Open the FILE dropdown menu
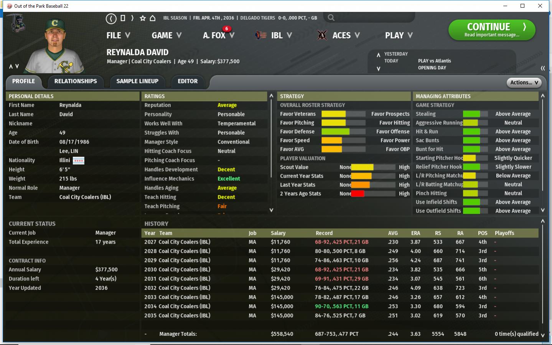Viewport: 552px width, 345px height. pyautogui.click(x=118, y=35)
